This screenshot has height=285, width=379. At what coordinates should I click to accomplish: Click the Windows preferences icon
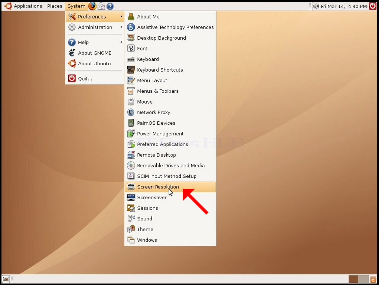[131, 240]
